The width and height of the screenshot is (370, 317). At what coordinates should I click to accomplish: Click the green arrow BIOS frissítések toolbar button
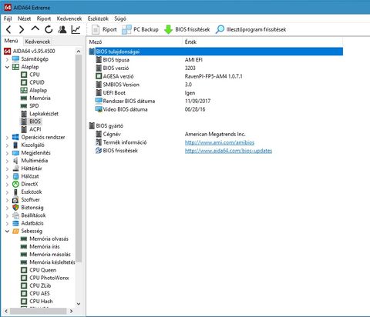(x=187, y=29)
